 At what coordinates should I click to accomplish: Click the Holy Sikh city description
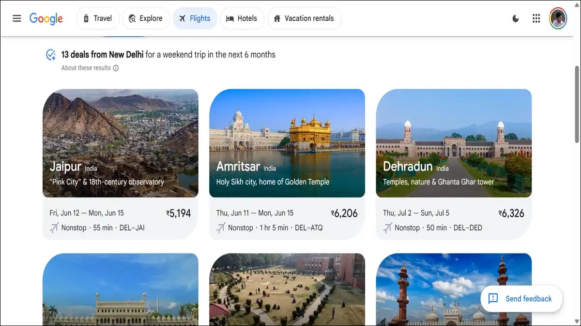273,182
